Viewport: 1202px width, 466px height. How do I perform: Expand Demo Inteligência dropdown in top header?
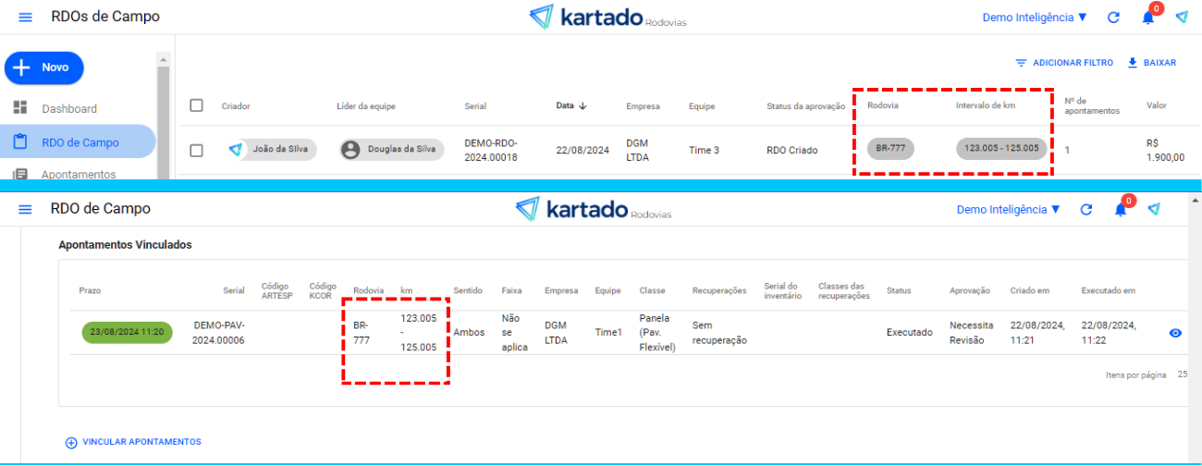(1035, 18)
